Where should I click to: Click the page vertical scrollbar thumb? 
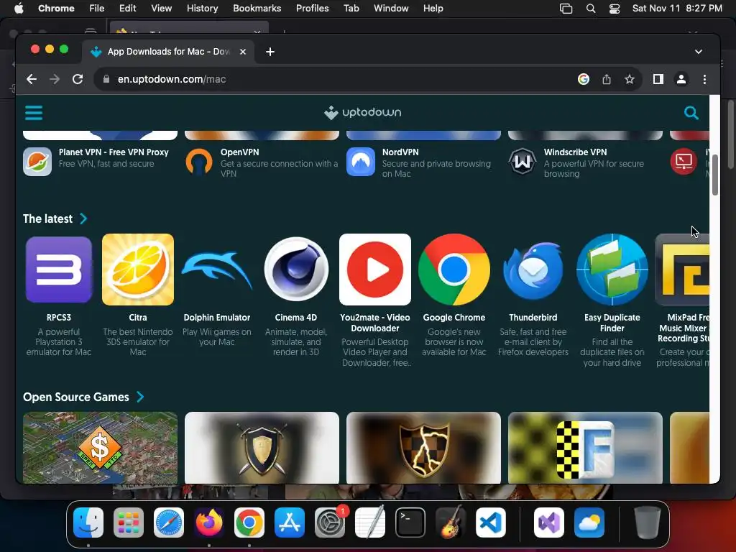[x=715, y=175]
